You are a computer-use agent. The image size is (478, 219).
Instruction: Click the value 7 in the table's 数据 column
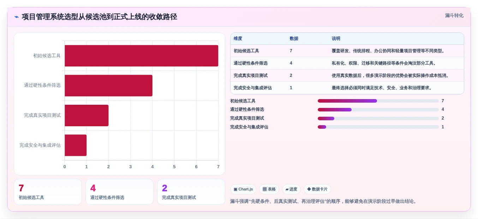pos(291,51)
